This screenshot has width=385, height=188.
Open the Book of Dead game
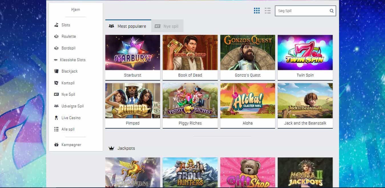(x=190, y=53)
